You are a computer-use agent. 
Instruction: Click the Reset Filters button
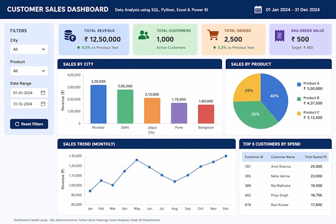pos(29,124)
